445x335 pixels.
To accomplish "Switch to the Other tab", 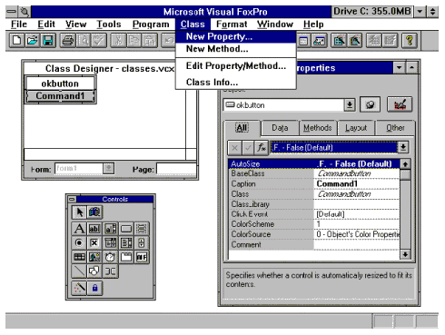I will tap(395, 128).
